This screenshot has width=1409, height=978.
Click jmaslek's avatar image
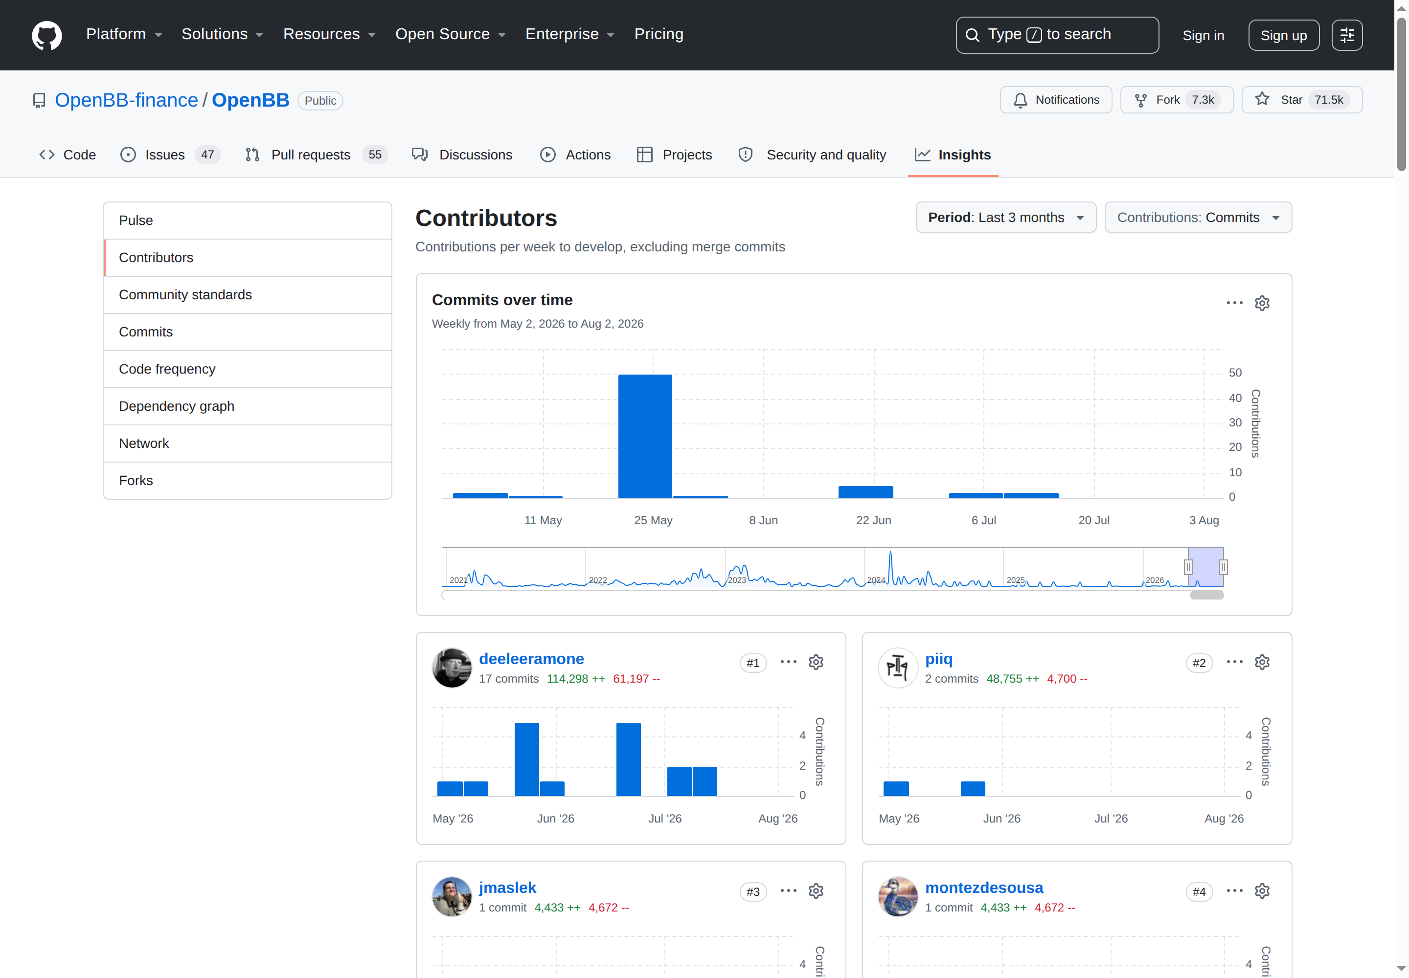452,896
